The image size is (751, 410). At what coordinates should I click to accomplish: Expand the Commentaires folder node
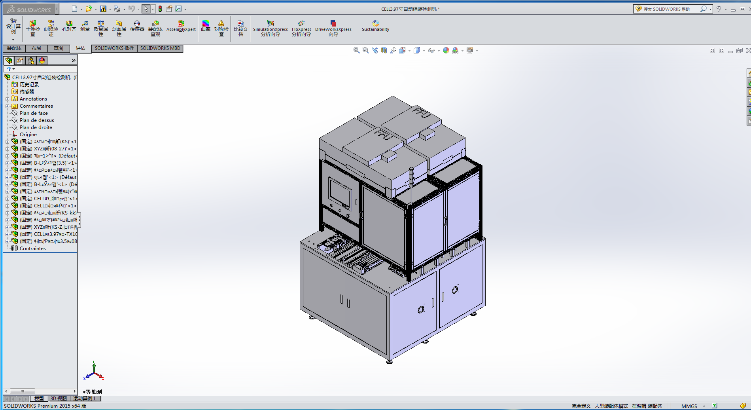point(7,106)
